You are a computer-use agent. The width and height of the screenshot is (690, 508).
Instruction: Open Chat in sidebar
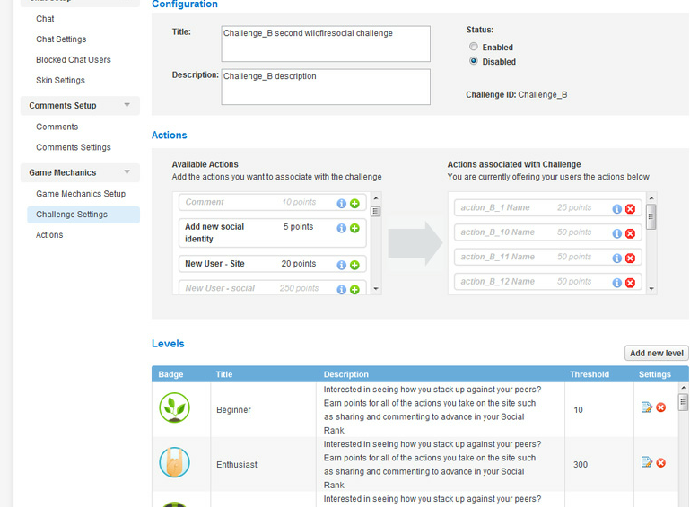pos(45,19)
